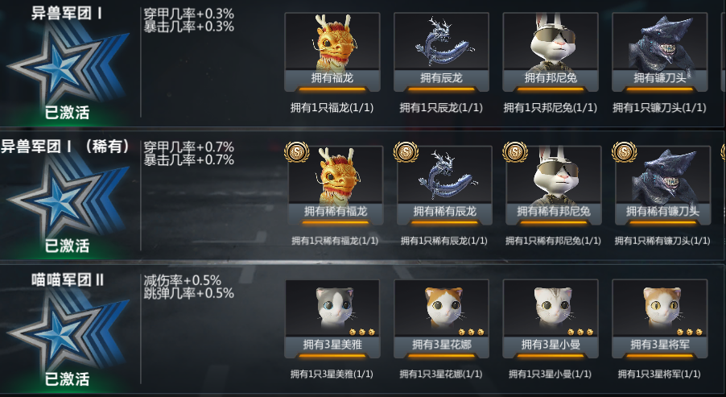Choose the 拥有稀有福龙 rare dragon icon
Screen dimensions: 726x397
click(x=335, y=185)
